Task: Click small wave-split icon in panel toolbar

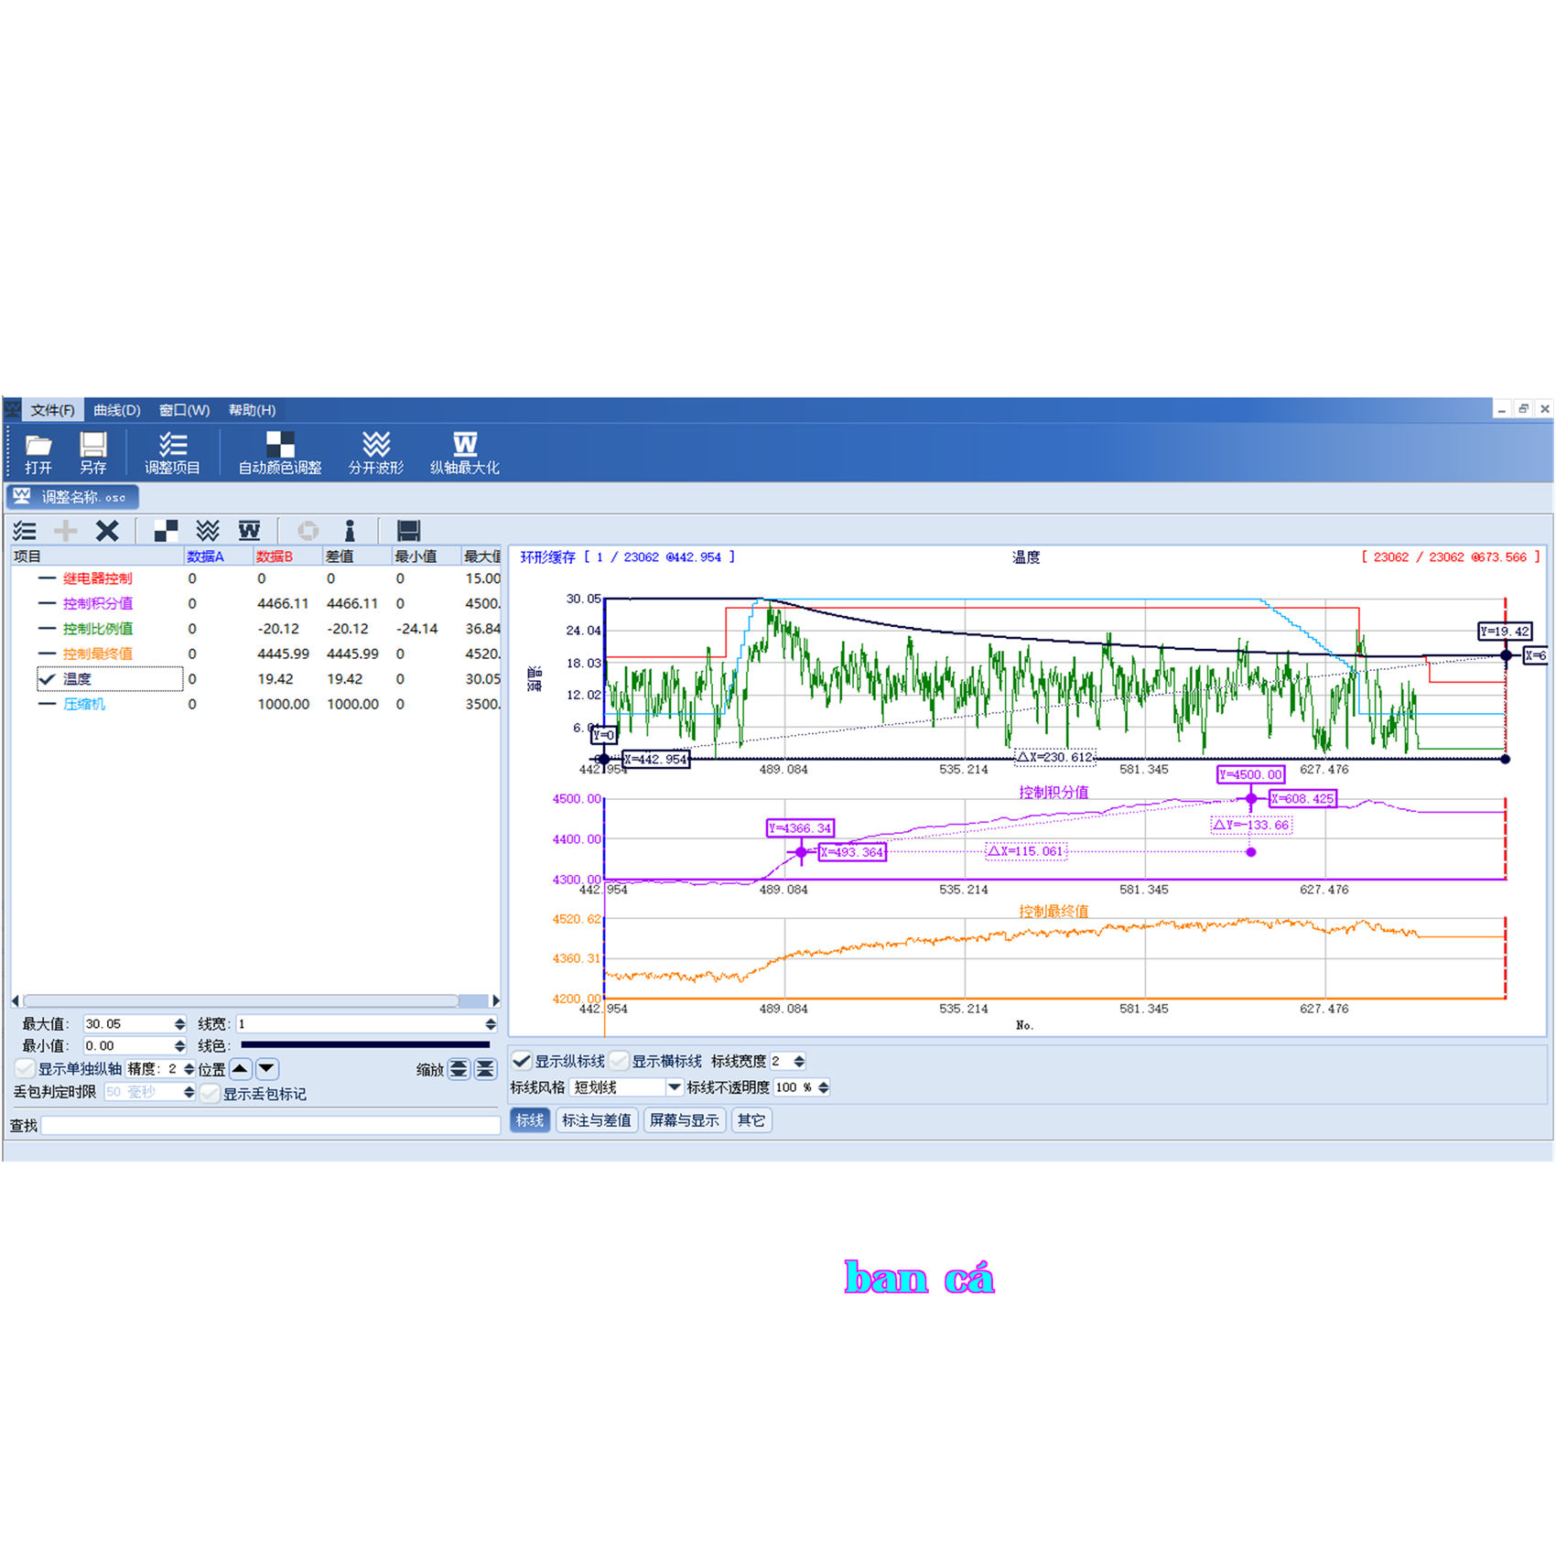Action: (x=208, y=531)
